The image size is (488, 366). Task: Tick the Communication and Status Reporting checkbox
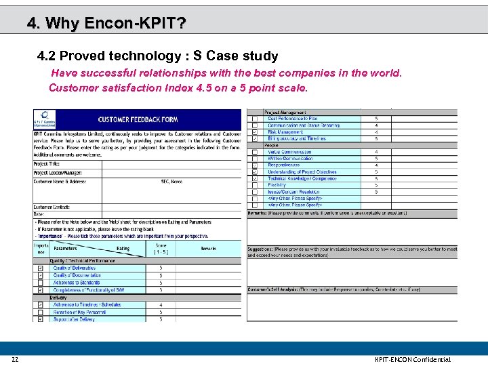[255, 125]
